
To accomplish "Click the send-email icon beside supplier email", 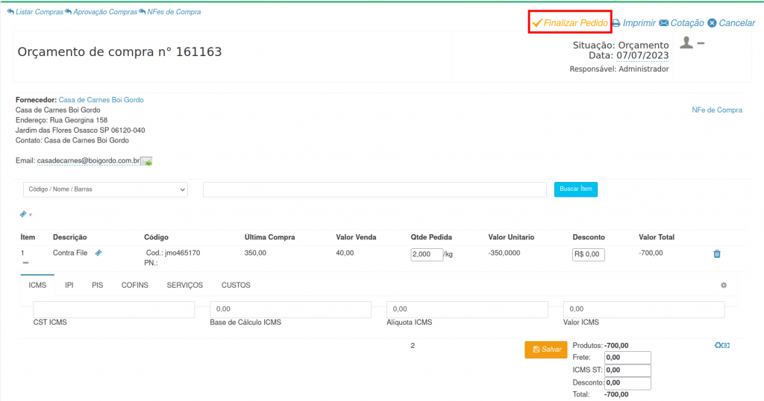I will pos(146,162).
